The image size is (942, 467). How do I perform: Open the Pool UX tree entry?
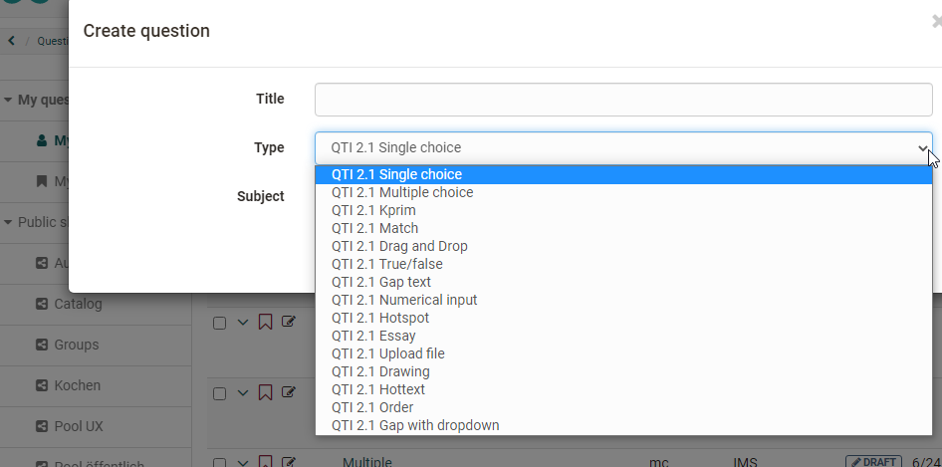(79, 426)
